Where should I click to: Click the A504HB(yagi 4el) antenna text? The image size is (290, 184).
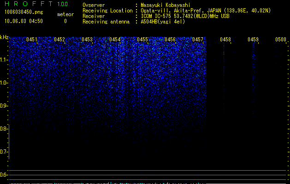pyautogui.click(x=163, y=22)
